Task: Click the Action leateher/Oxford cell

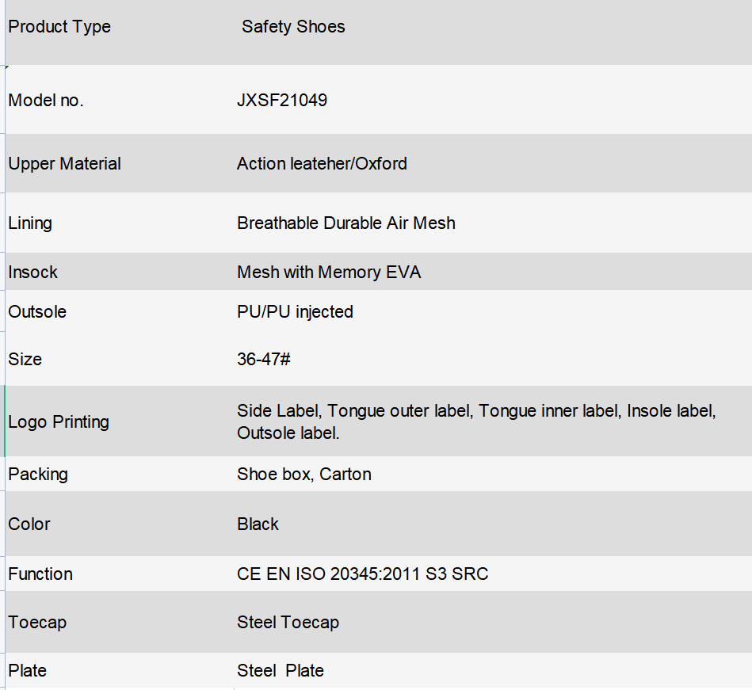Action: [x=493, y=163]
